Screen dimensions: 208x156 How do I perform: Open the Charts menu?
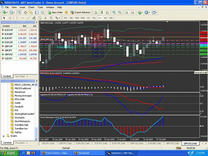click(31, 7)
